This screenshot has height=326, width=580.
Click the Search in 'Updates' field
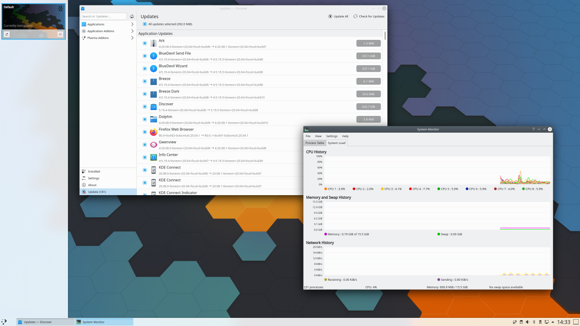pyautogui.click(x=104, y=16)
